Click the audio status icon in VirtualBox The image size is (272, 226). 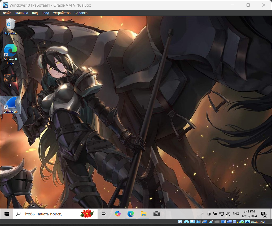[199, 222]
